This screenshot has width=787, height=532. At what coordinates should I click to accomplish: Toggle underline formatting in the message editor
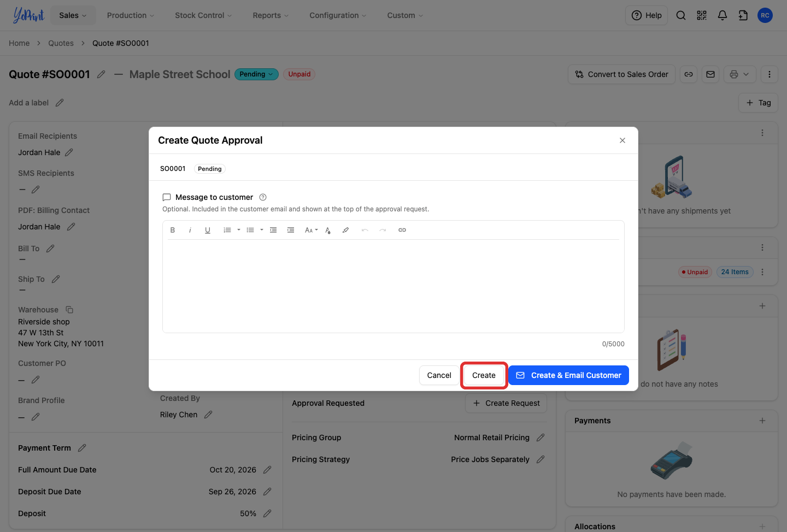coord(208,230)
